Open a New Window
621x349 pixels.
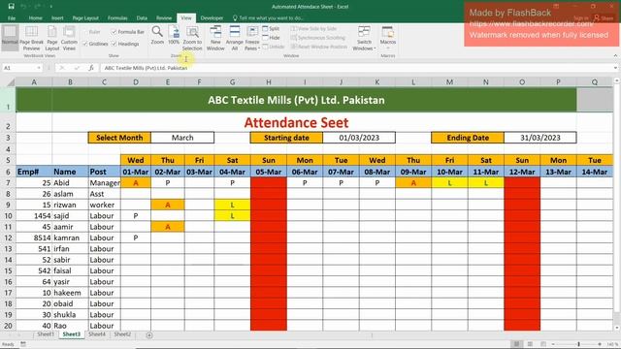pos(215,38)
